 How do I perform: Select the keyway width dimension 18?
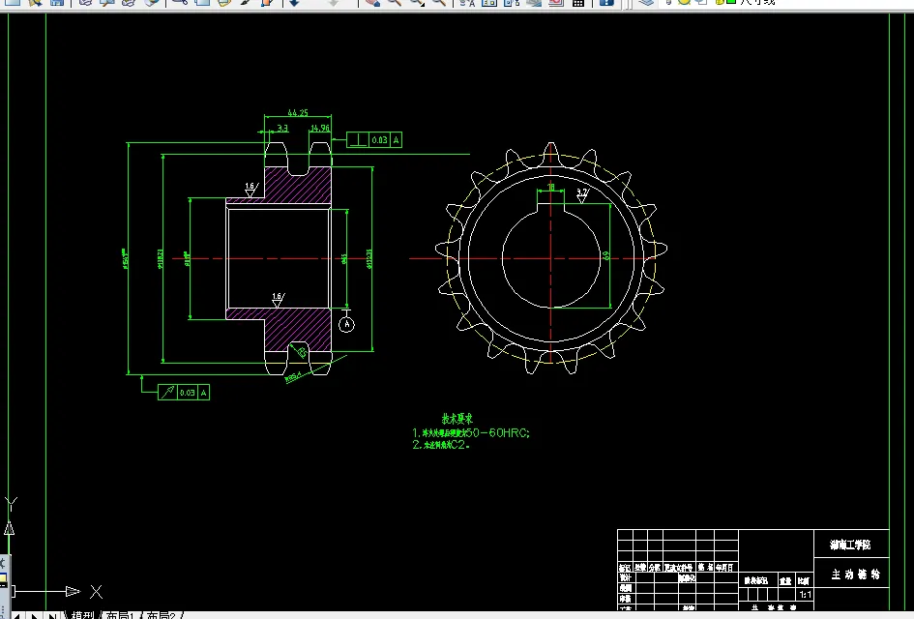coord(551,187)
